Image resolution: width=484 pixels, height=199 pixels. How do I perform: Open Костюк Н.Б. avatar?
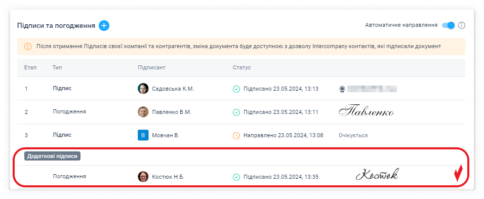pos(143,177)
